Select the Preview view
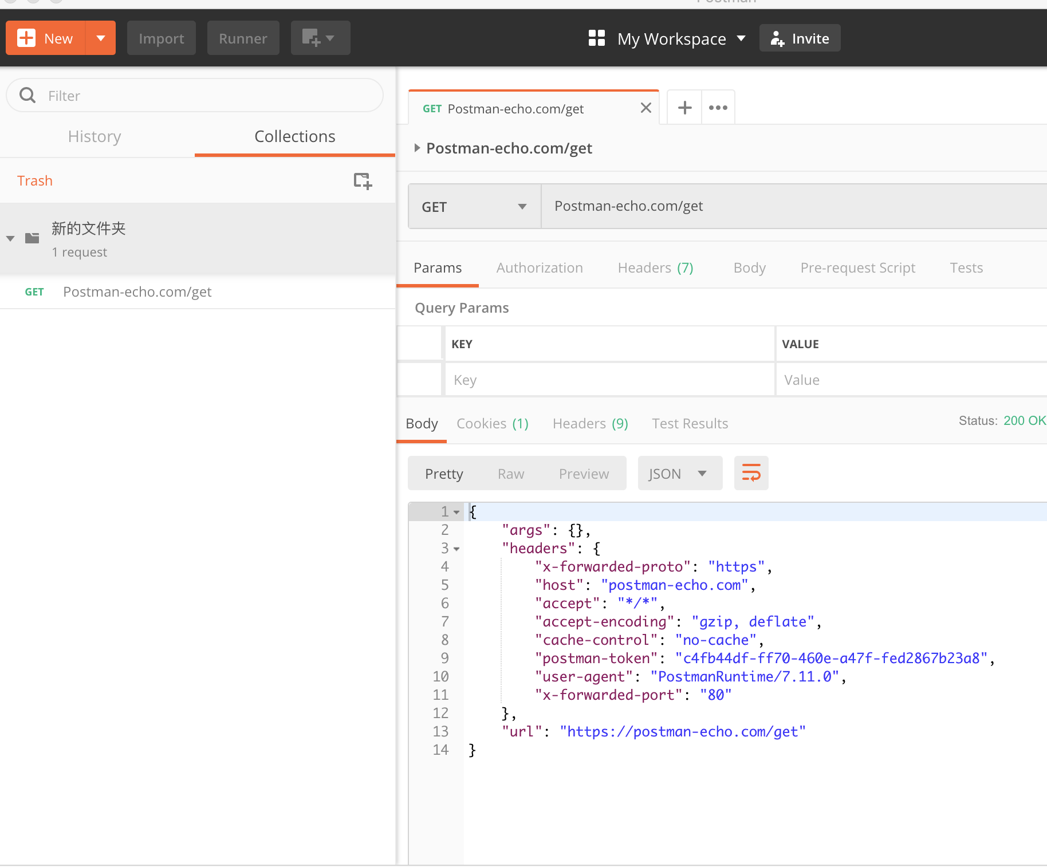This screenshot has width=1047, height=867. click(584, 474)
